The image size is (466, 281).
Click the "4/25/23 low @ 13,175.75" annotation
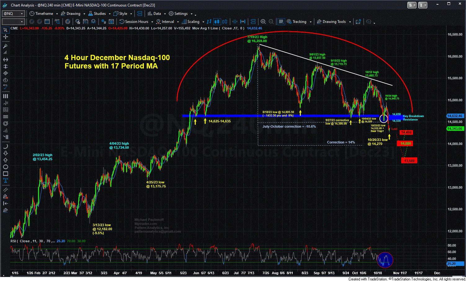pos(156,184)
